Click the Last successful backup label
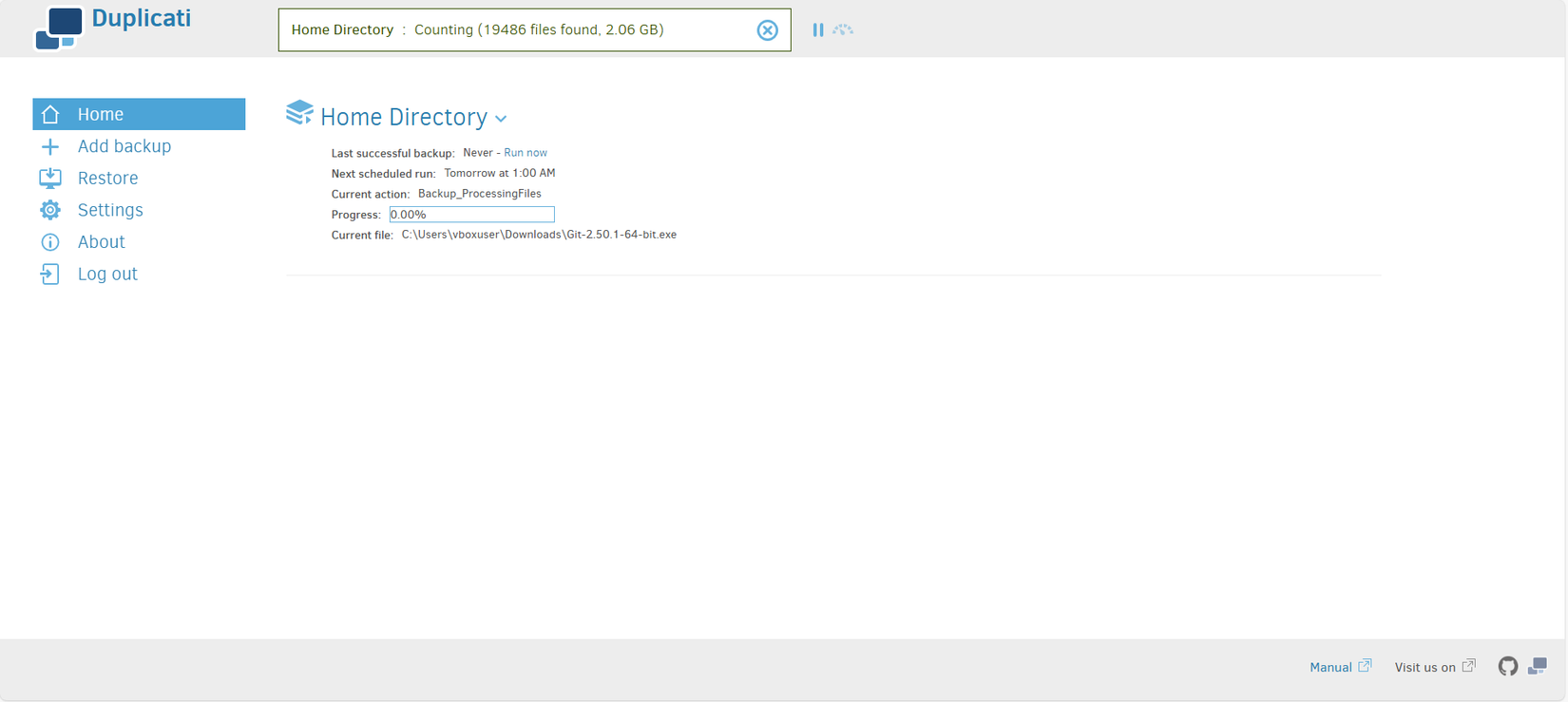 (392, 153)
